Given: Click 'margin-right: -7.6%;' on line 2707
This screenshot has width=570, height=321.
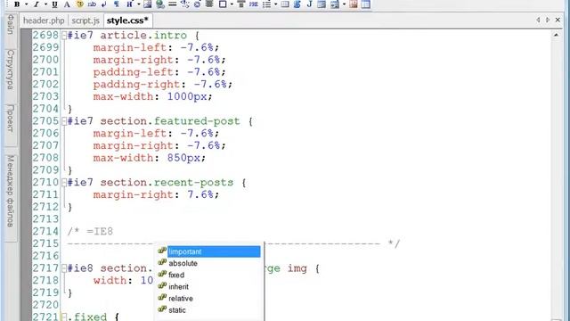Looking at the screenshot, I should click(x=159, y=145).
